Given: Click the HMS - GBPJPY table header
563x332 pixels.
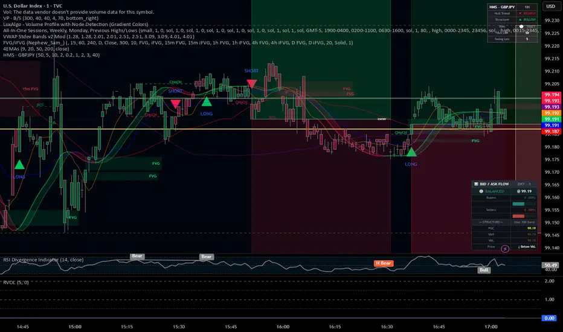Looking at the screenshot, I should pyautogui.click(x=502, y=7).
